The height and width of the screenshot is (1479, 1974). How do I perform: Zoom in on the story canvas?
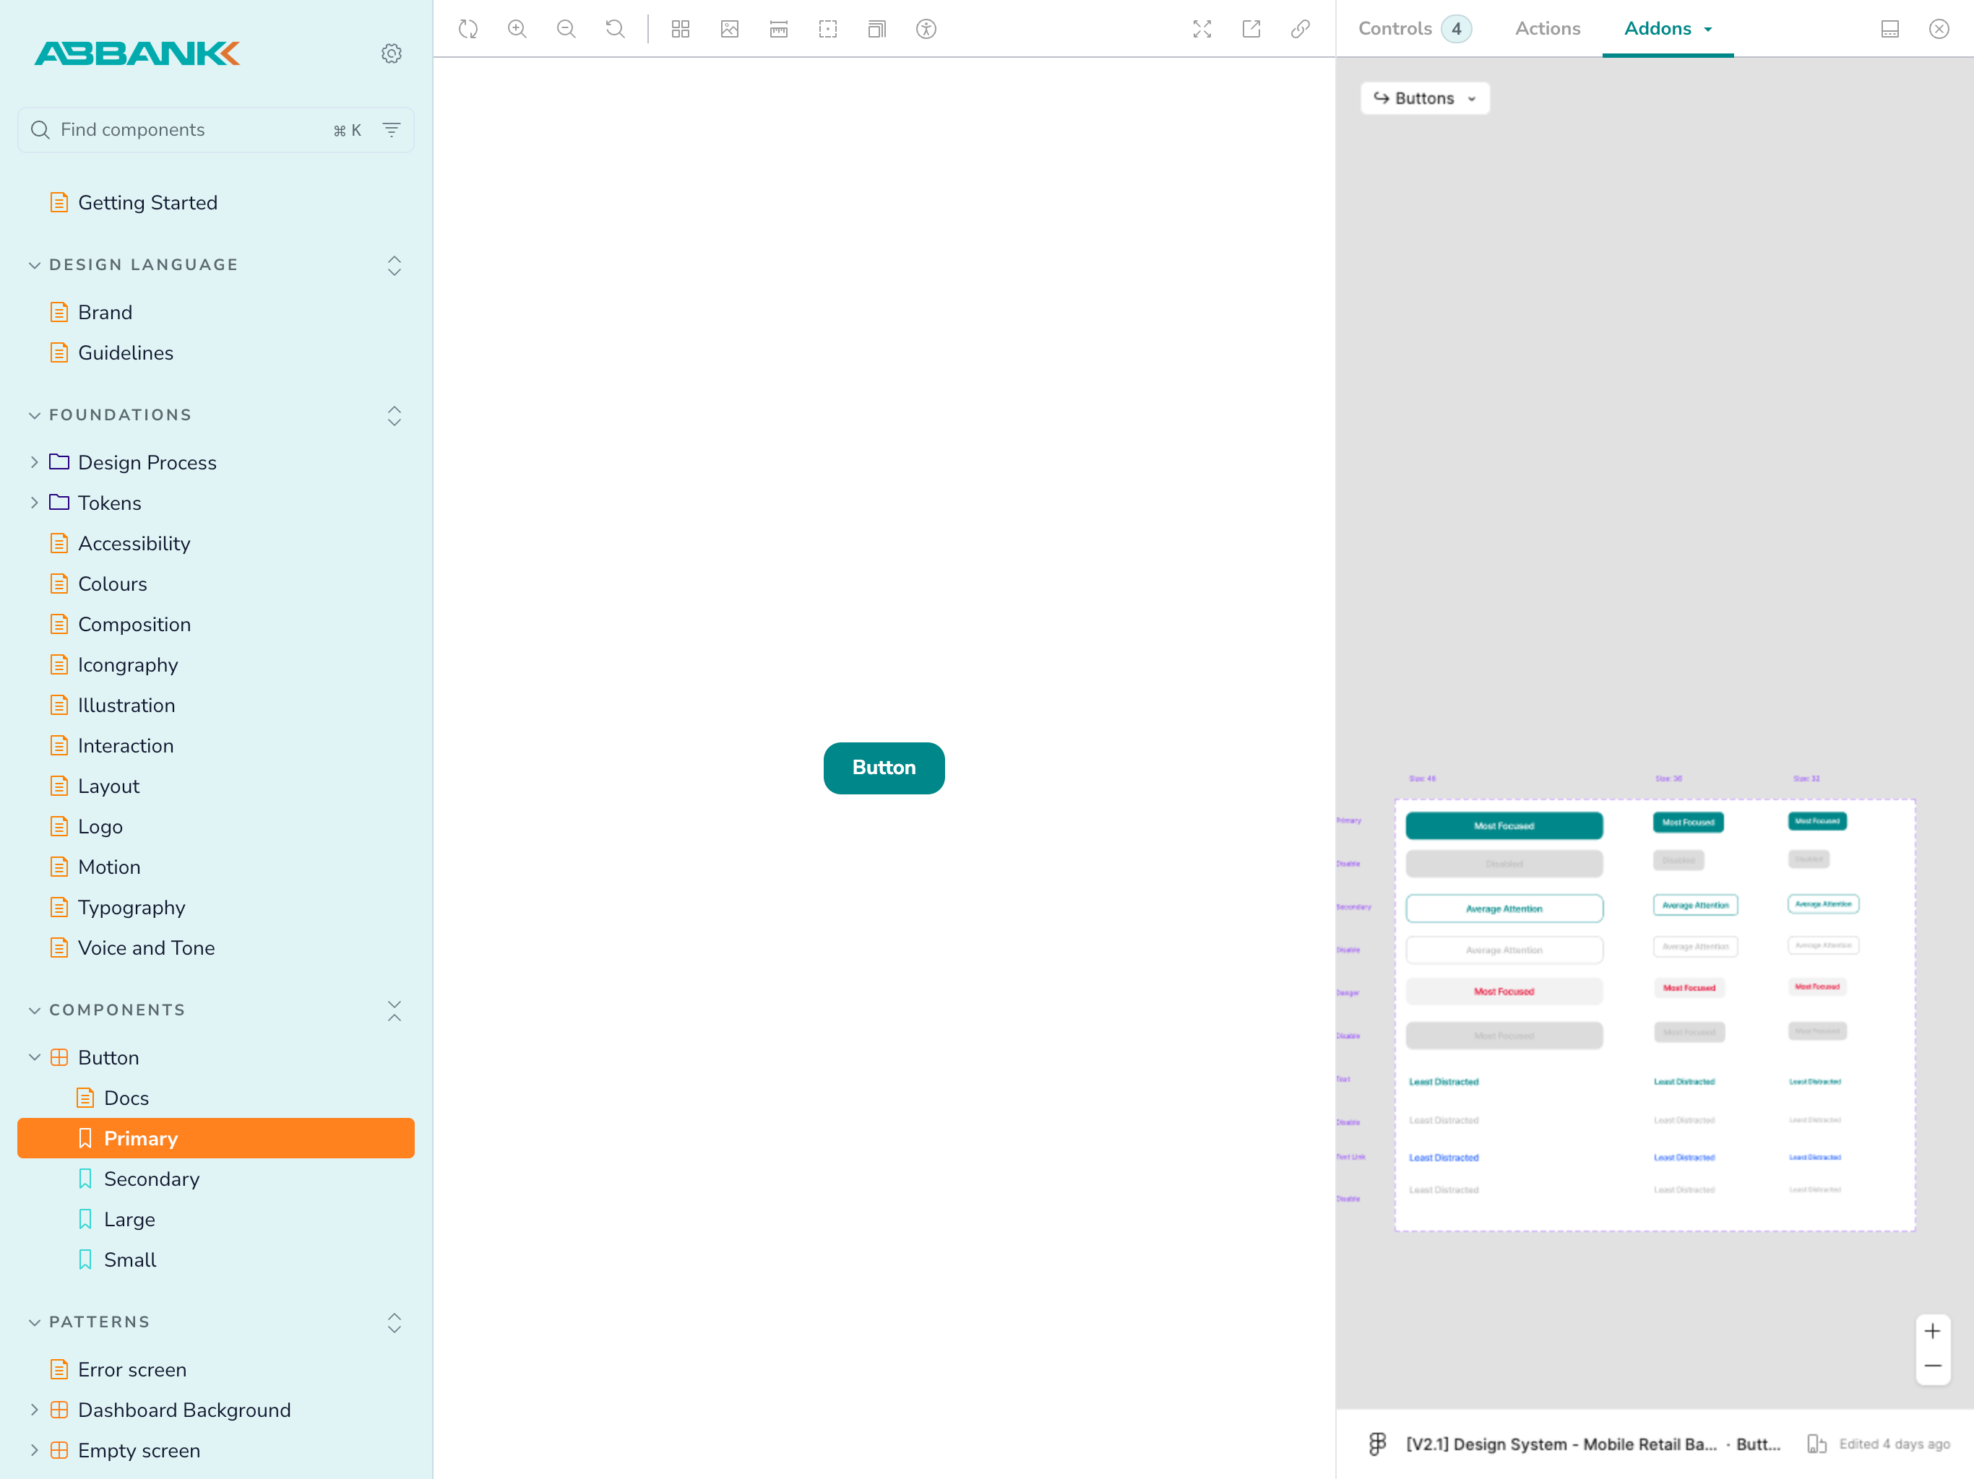pyautogui.click(x=516, y=29)
